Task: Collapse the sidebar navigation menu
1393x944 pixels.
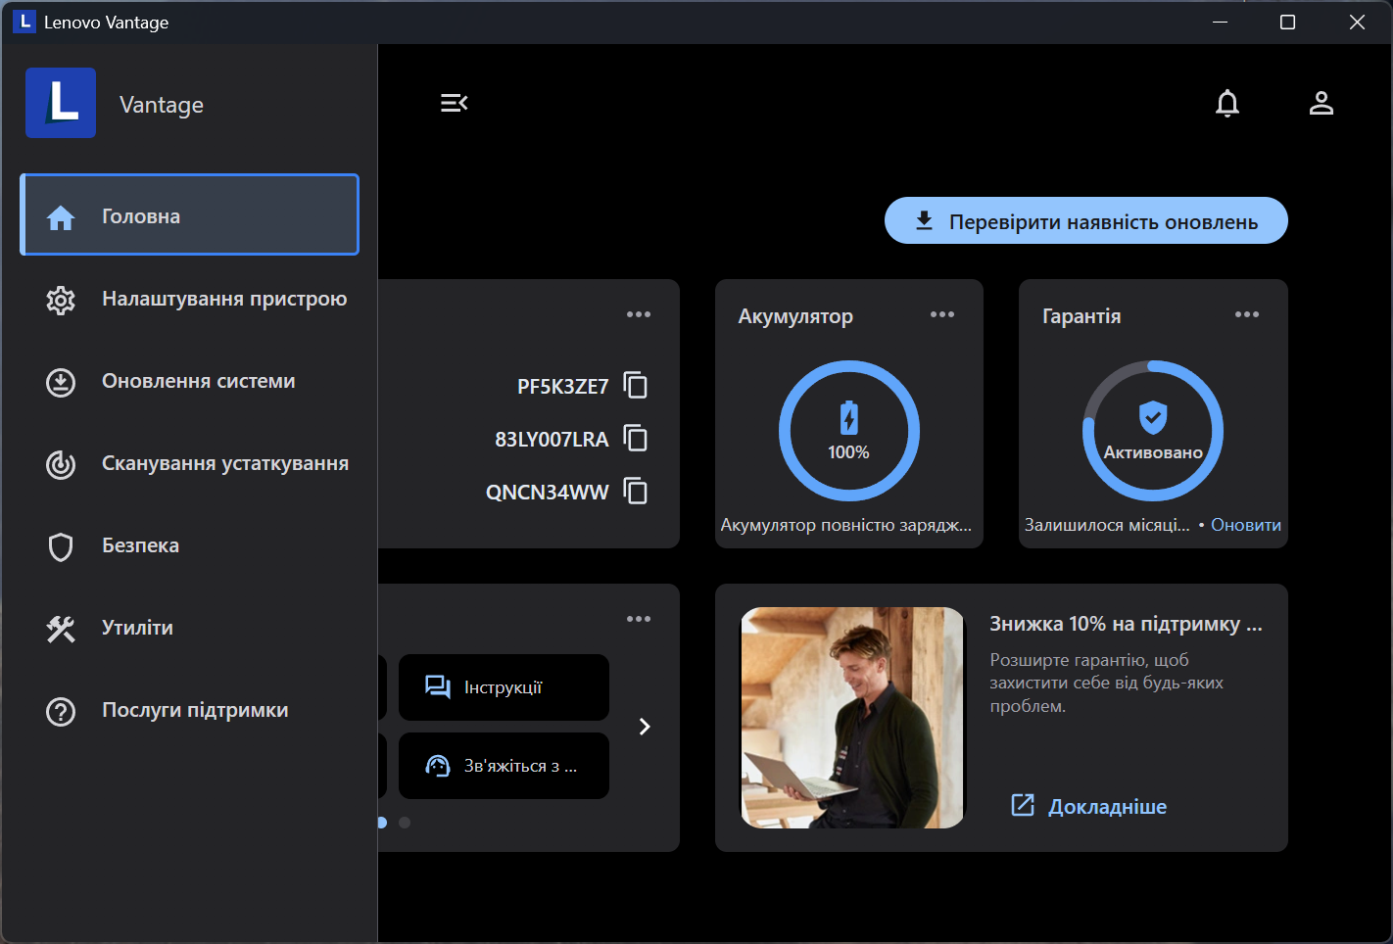Action: pyautogui.click(x=455, y=103)
